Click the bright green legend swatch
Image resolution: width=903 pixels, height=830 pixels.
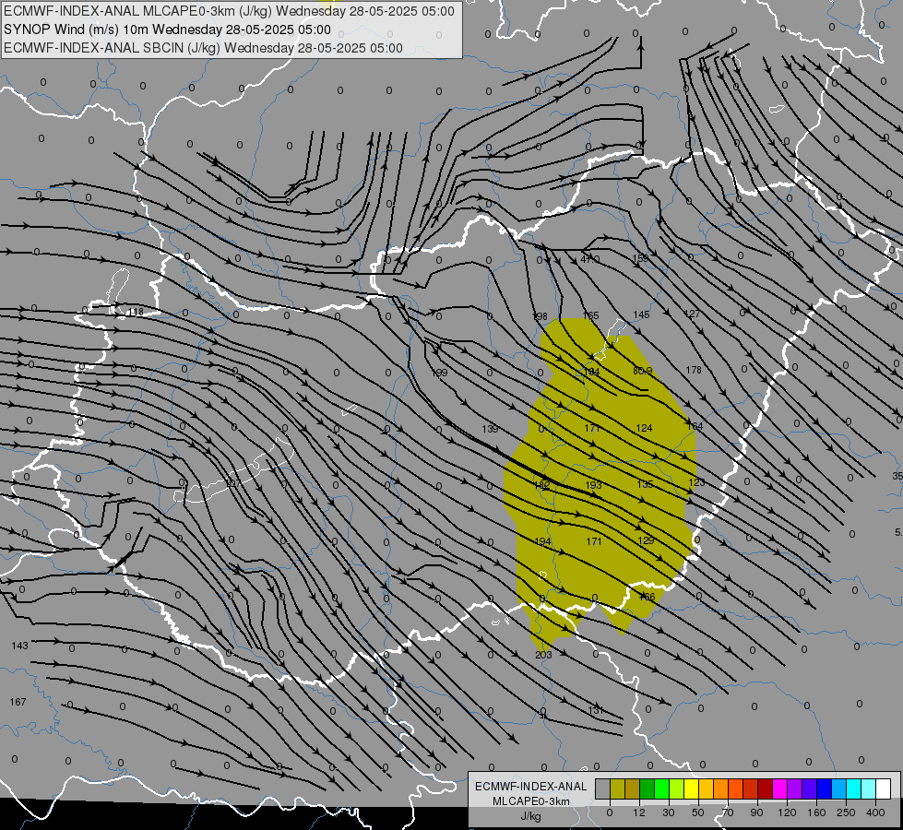tap(661, 788)
